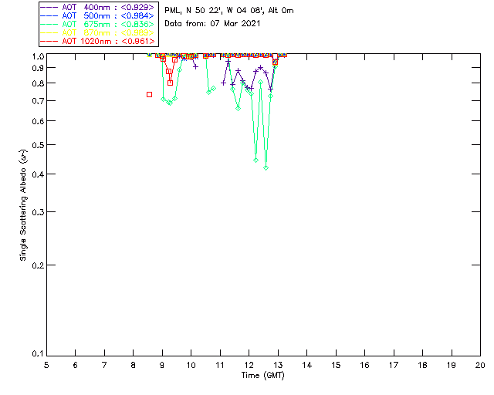494x395 pixels.
Task: Click the x-axis label 5
Action: pos(46,366)
